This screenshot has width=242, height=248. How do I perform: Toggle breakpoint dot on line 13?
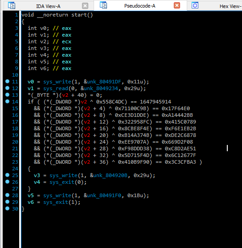[7, 95]
